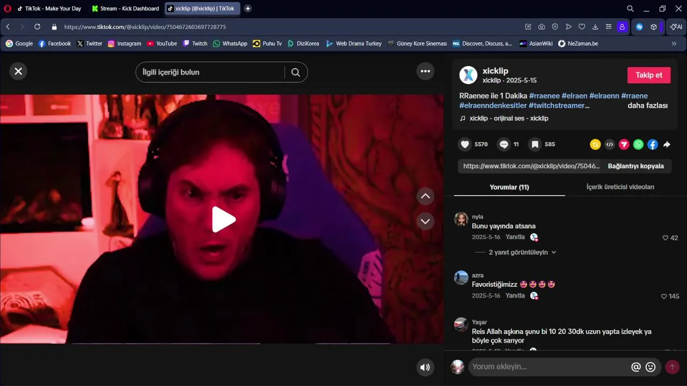Insert a mention with the @ icon
This screenshot has height=386, width=687.
[636, 367]
